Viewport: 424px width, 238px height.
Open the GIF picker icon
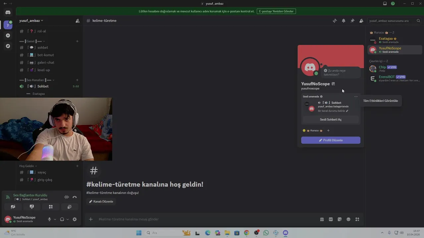pos(331,219)
